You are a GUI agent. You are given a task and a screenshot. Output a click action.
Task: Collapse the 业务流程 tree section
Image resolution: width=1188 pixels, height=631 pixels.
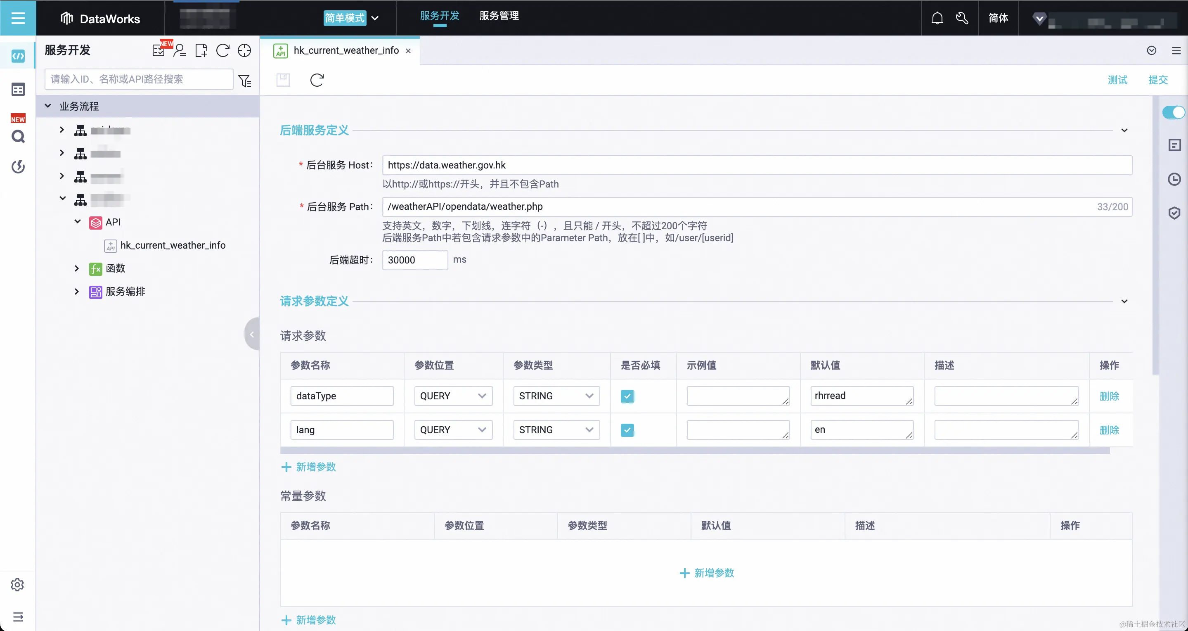(x=48, y=106)
